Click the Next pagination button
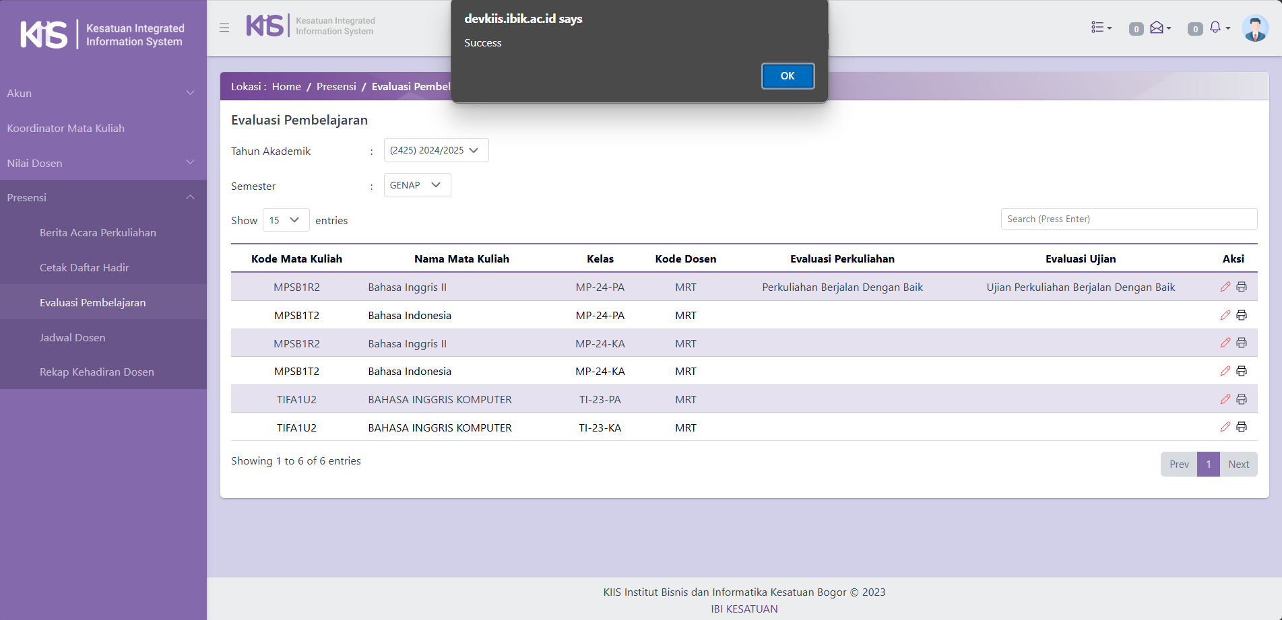Screen dimensions: 1282x620 [x=1238, y=464]
